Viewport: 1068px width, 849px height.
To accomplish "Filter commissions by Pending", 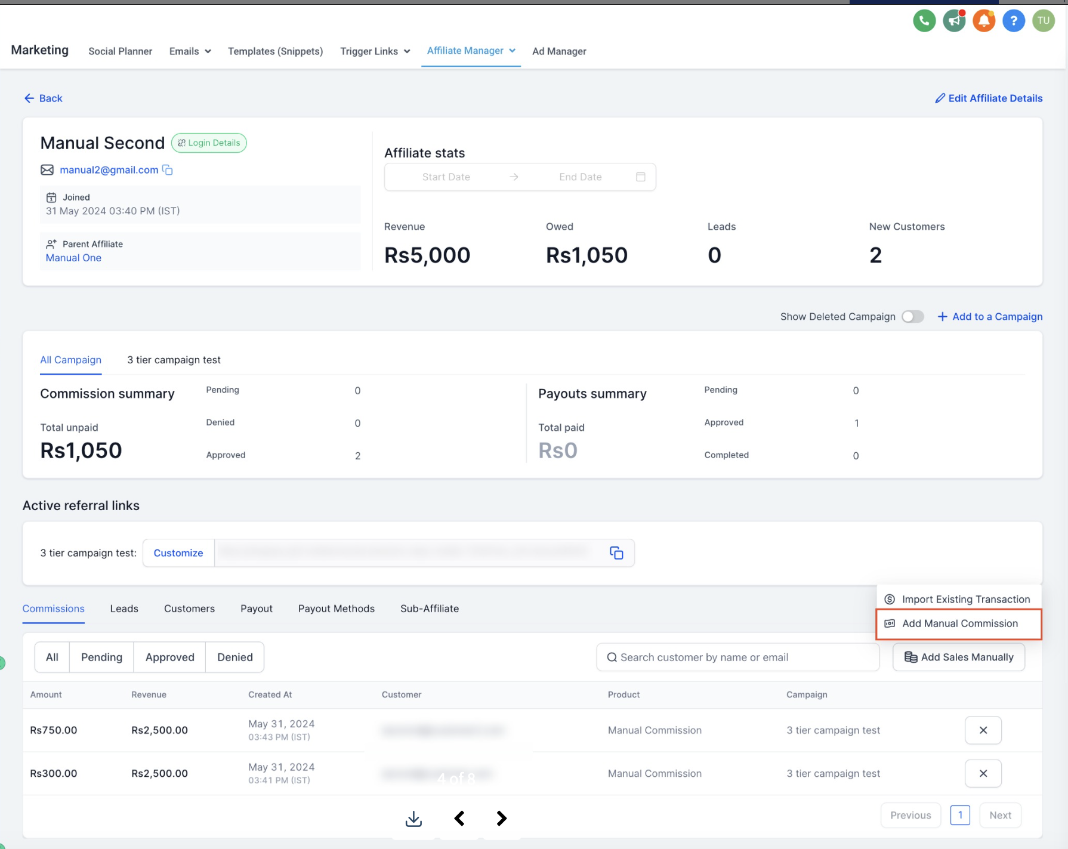I will pos(101,657).
